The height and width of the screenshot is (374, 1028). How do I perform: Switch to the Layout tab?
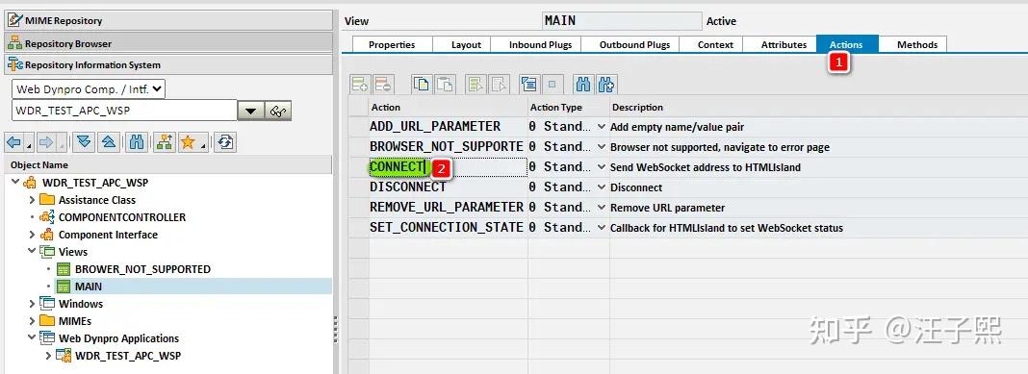click(466, 44)
